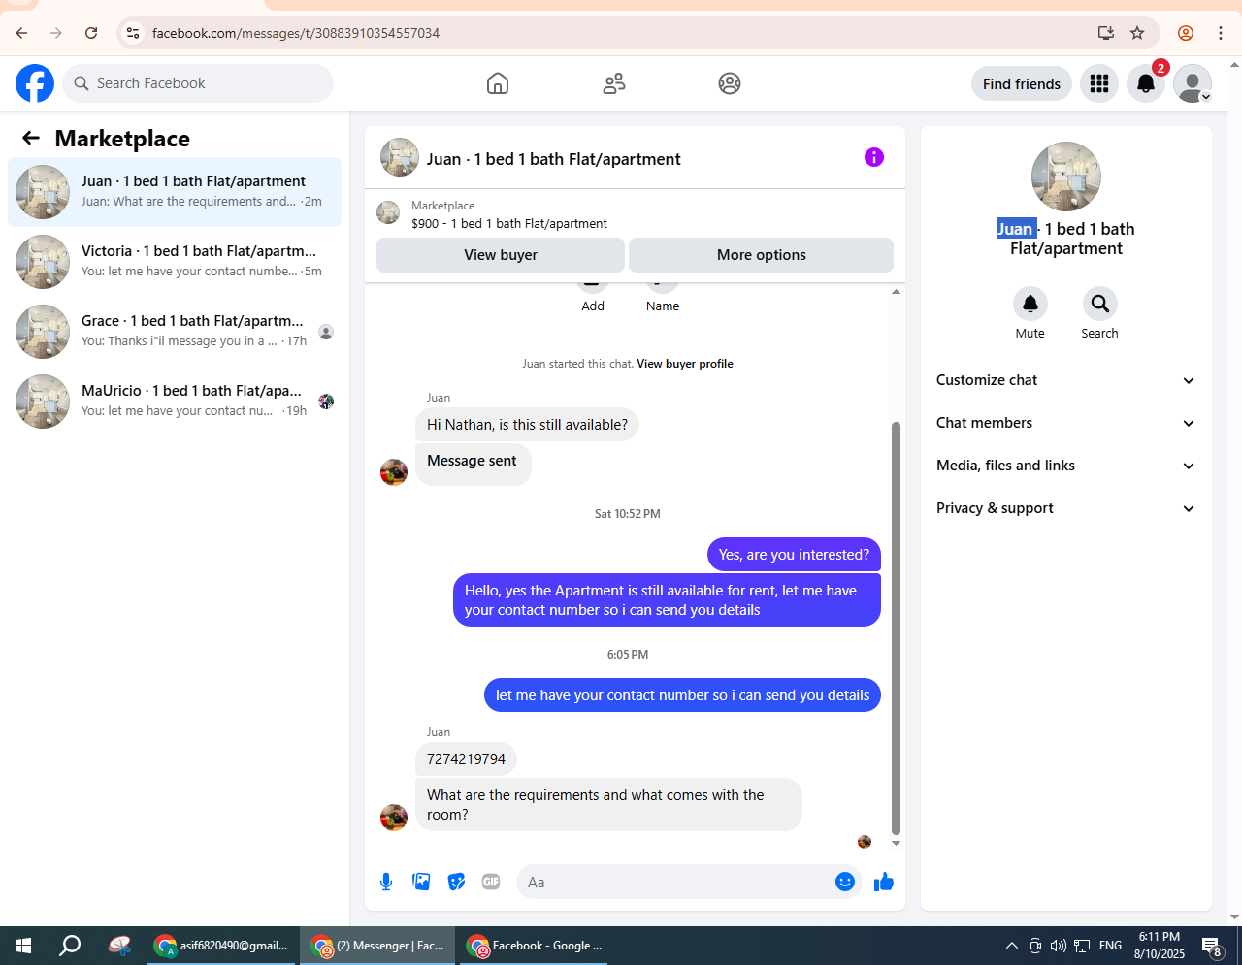Click chat scrollbar down arrow

896,843
